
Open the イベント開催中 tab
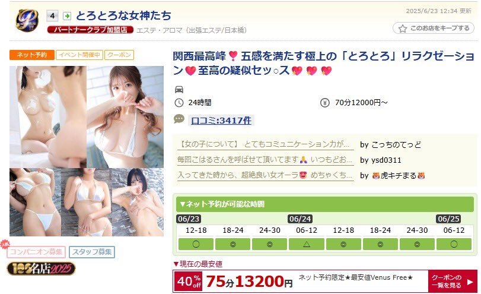[79, 55]
